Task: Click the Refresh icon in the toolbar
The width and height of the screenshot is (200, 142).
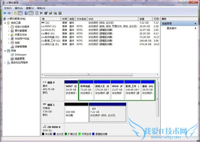Action: [x=37, y=13]
